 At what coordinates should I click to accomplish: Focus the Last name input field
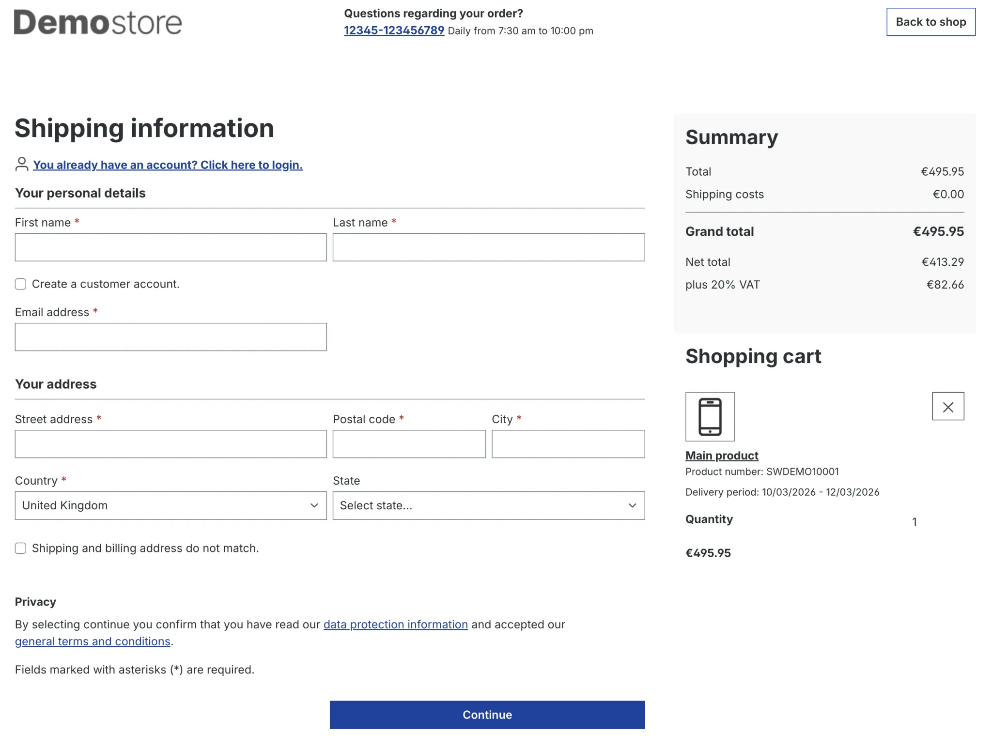488,247
